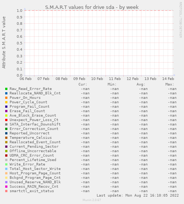Click the blue Reallocate_NAND_Blk_Cnt legend swatch
The image size is (184, 204).
pyautogui.click(x=6, y=93)
